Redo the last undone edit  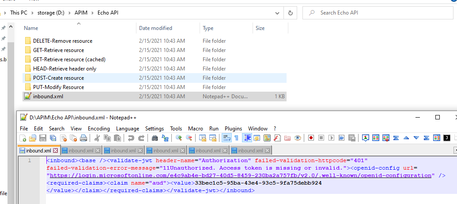[141, 138]
